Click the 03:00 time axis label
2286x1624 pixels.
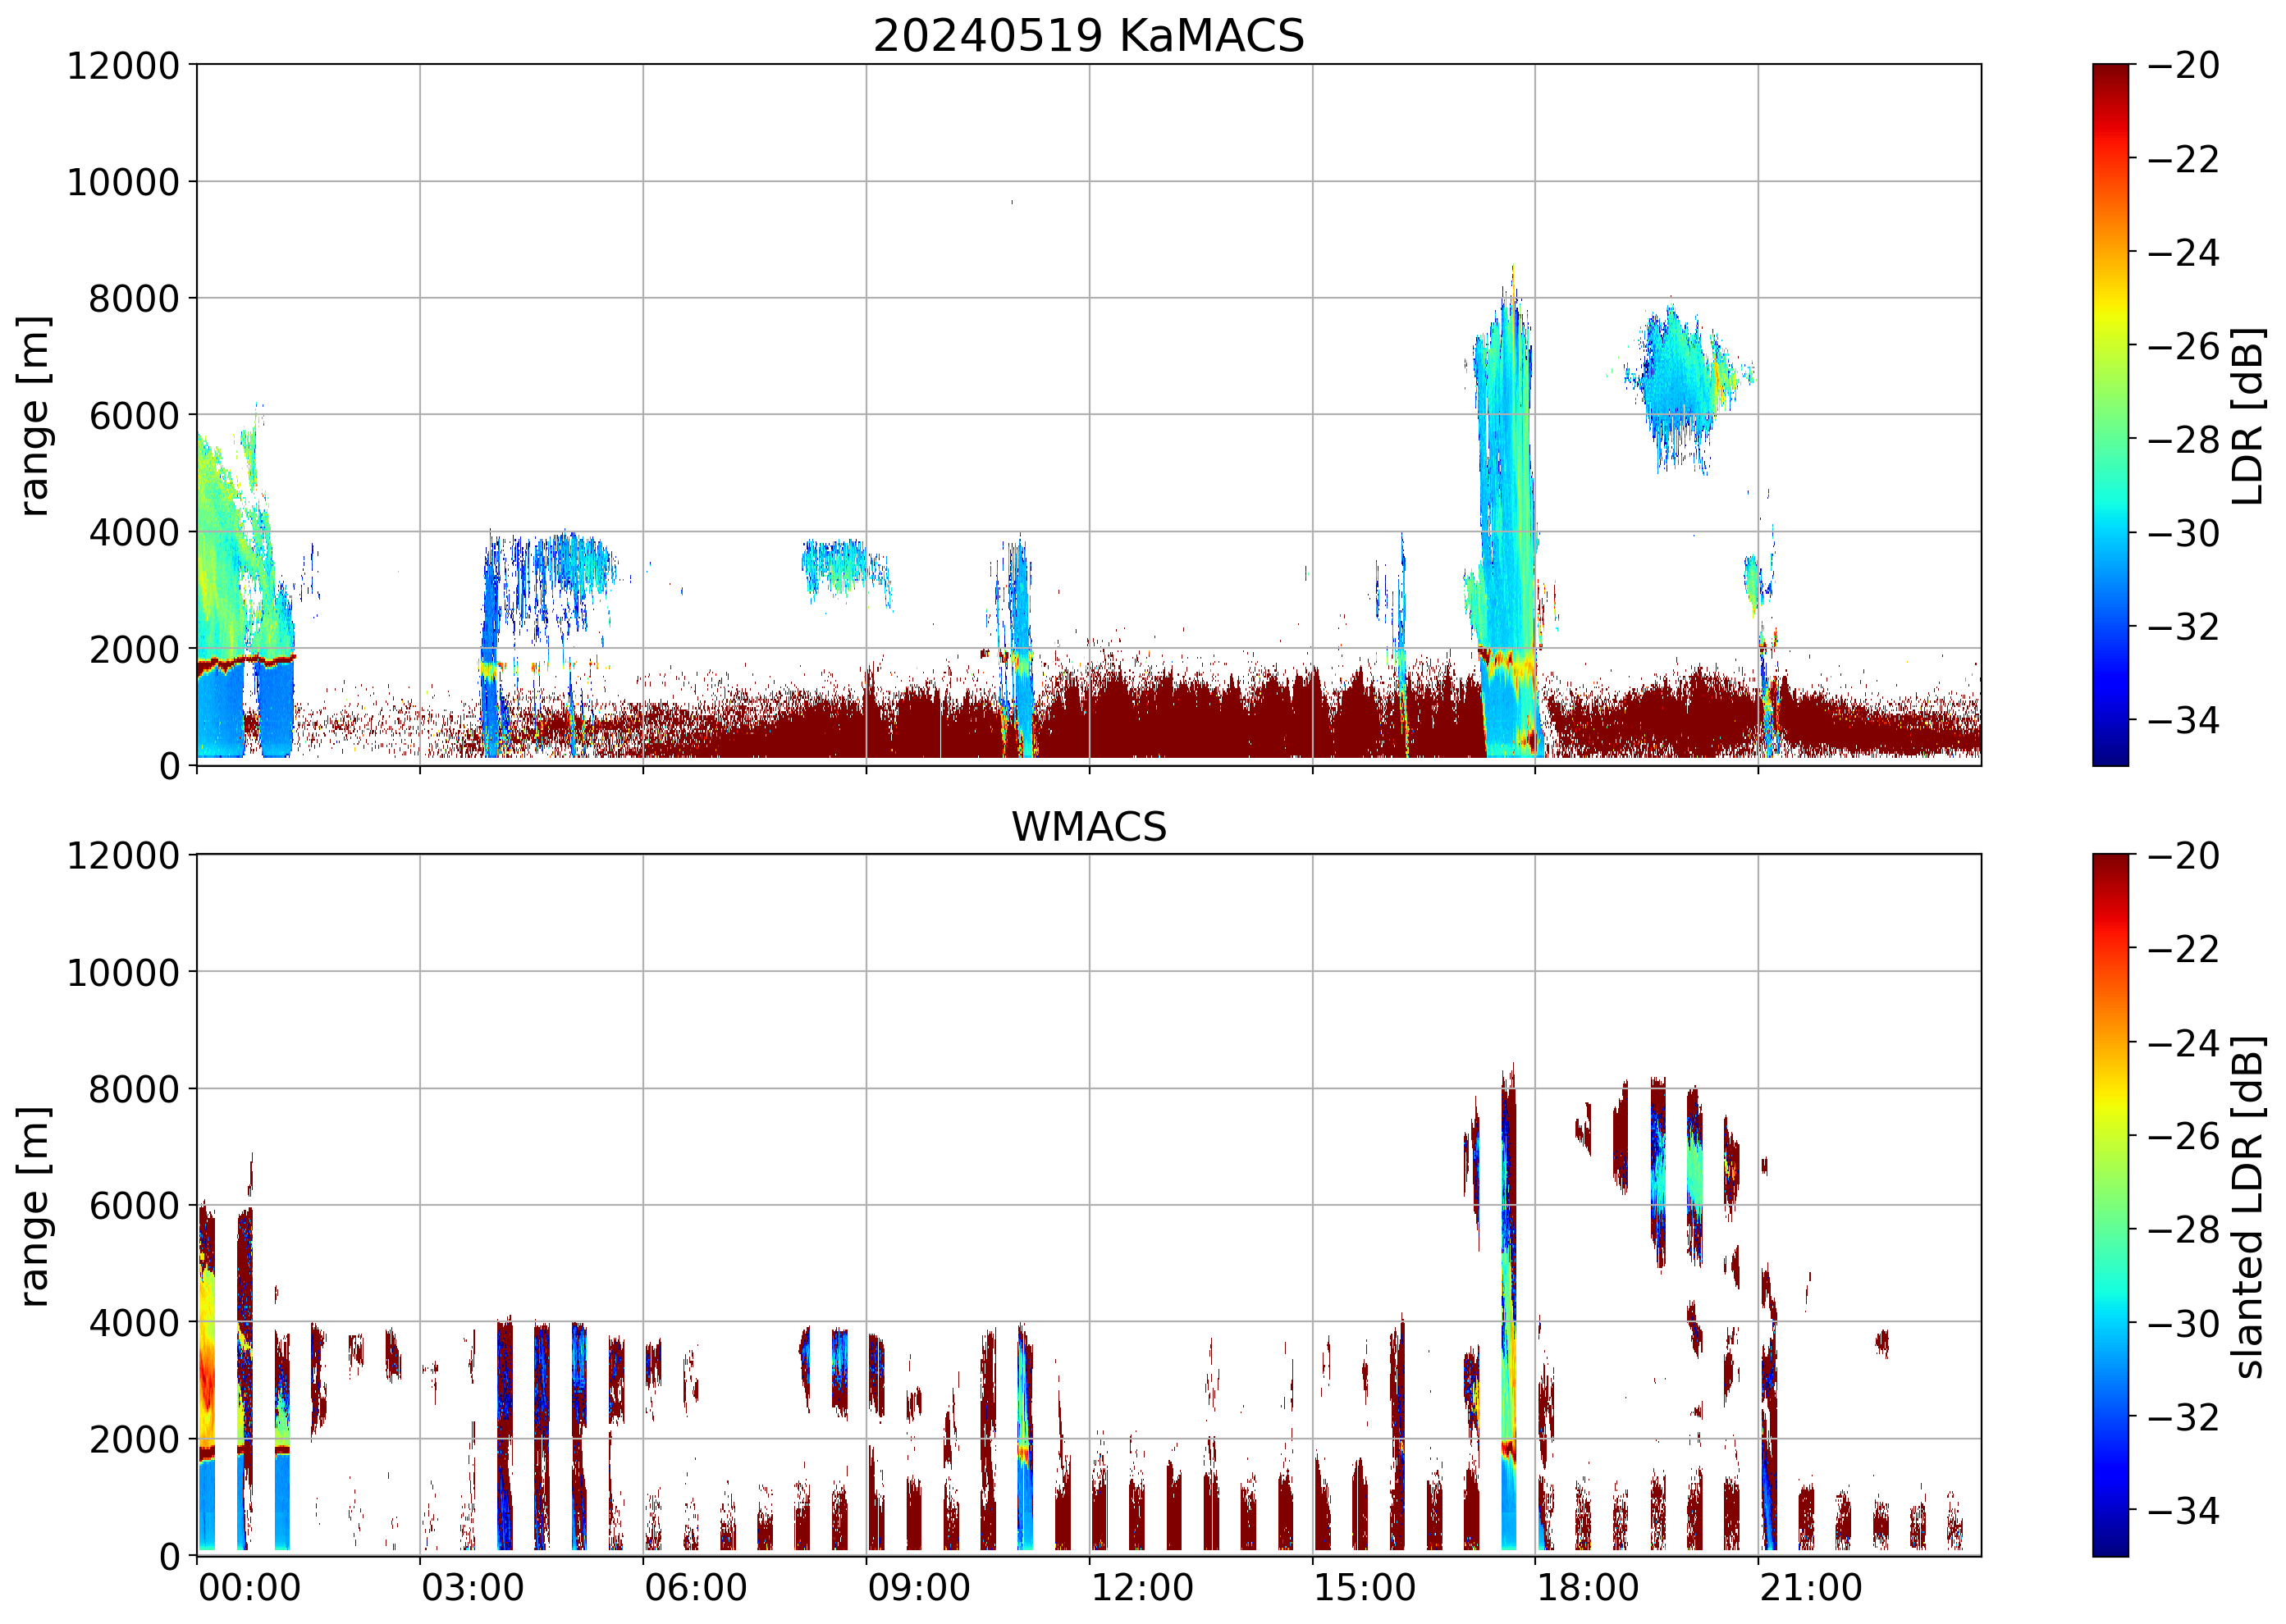pyautogui.click(x=472, y=1588)
